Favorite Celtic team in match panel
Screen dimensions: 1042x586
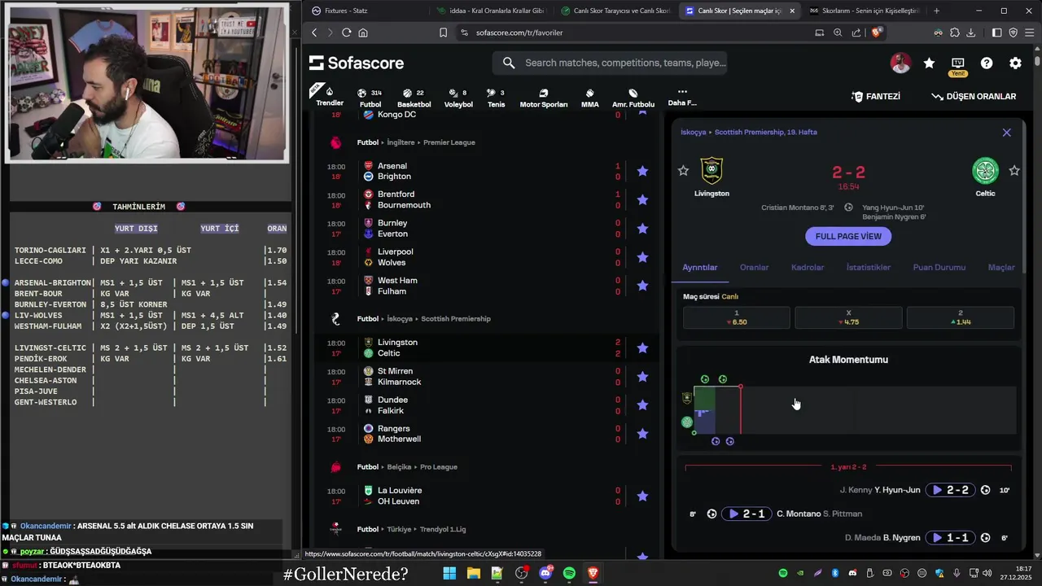click(x=1014, y=170)
